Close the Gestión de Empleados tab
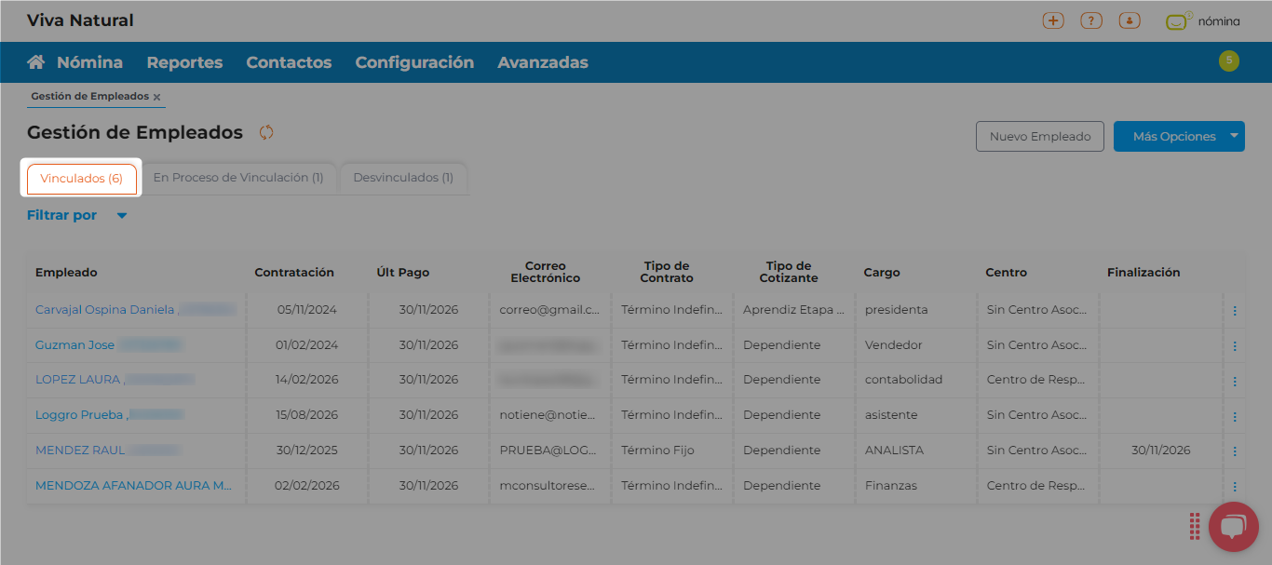 tap(156, 97)
